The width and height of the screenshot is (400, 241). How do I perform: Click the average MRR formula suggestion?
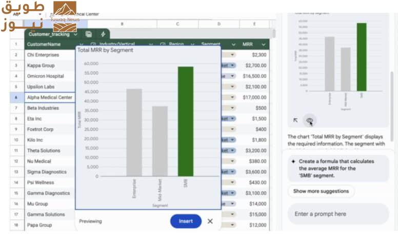tap(338, 168)
